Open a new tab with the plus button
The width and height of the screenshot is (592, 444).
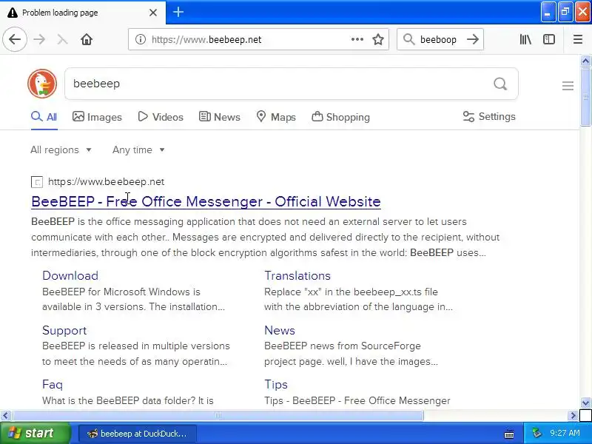coord(178,12)
